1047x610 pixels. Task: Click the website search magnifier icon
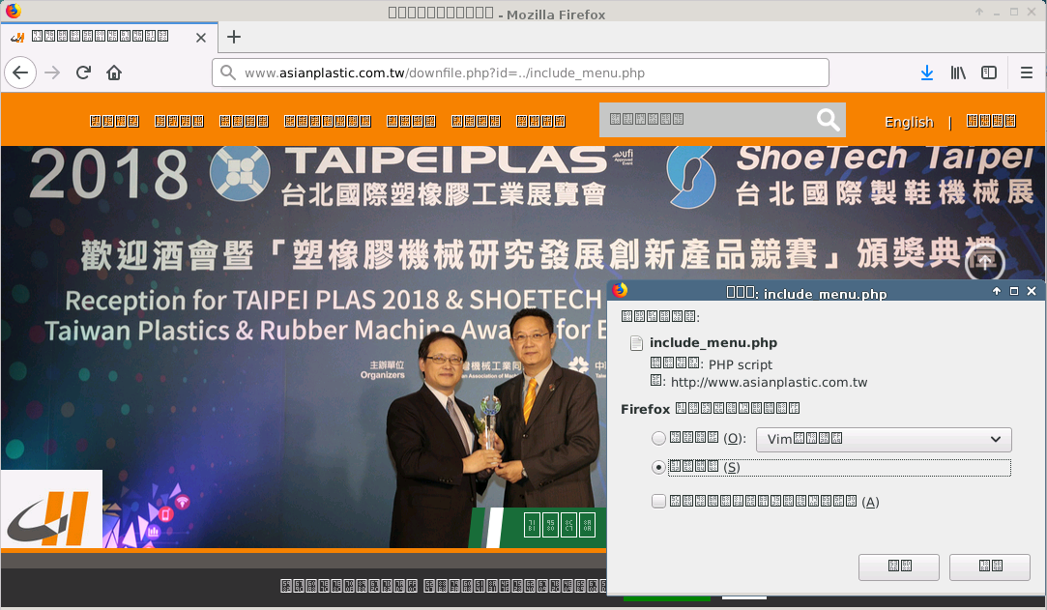coord(828,120)
